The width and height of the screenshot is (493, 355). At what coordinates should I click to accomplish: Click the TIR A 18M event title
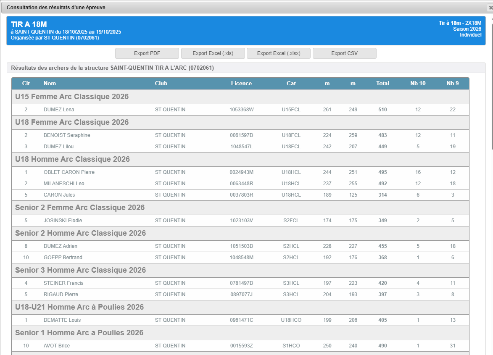[29, 24]
